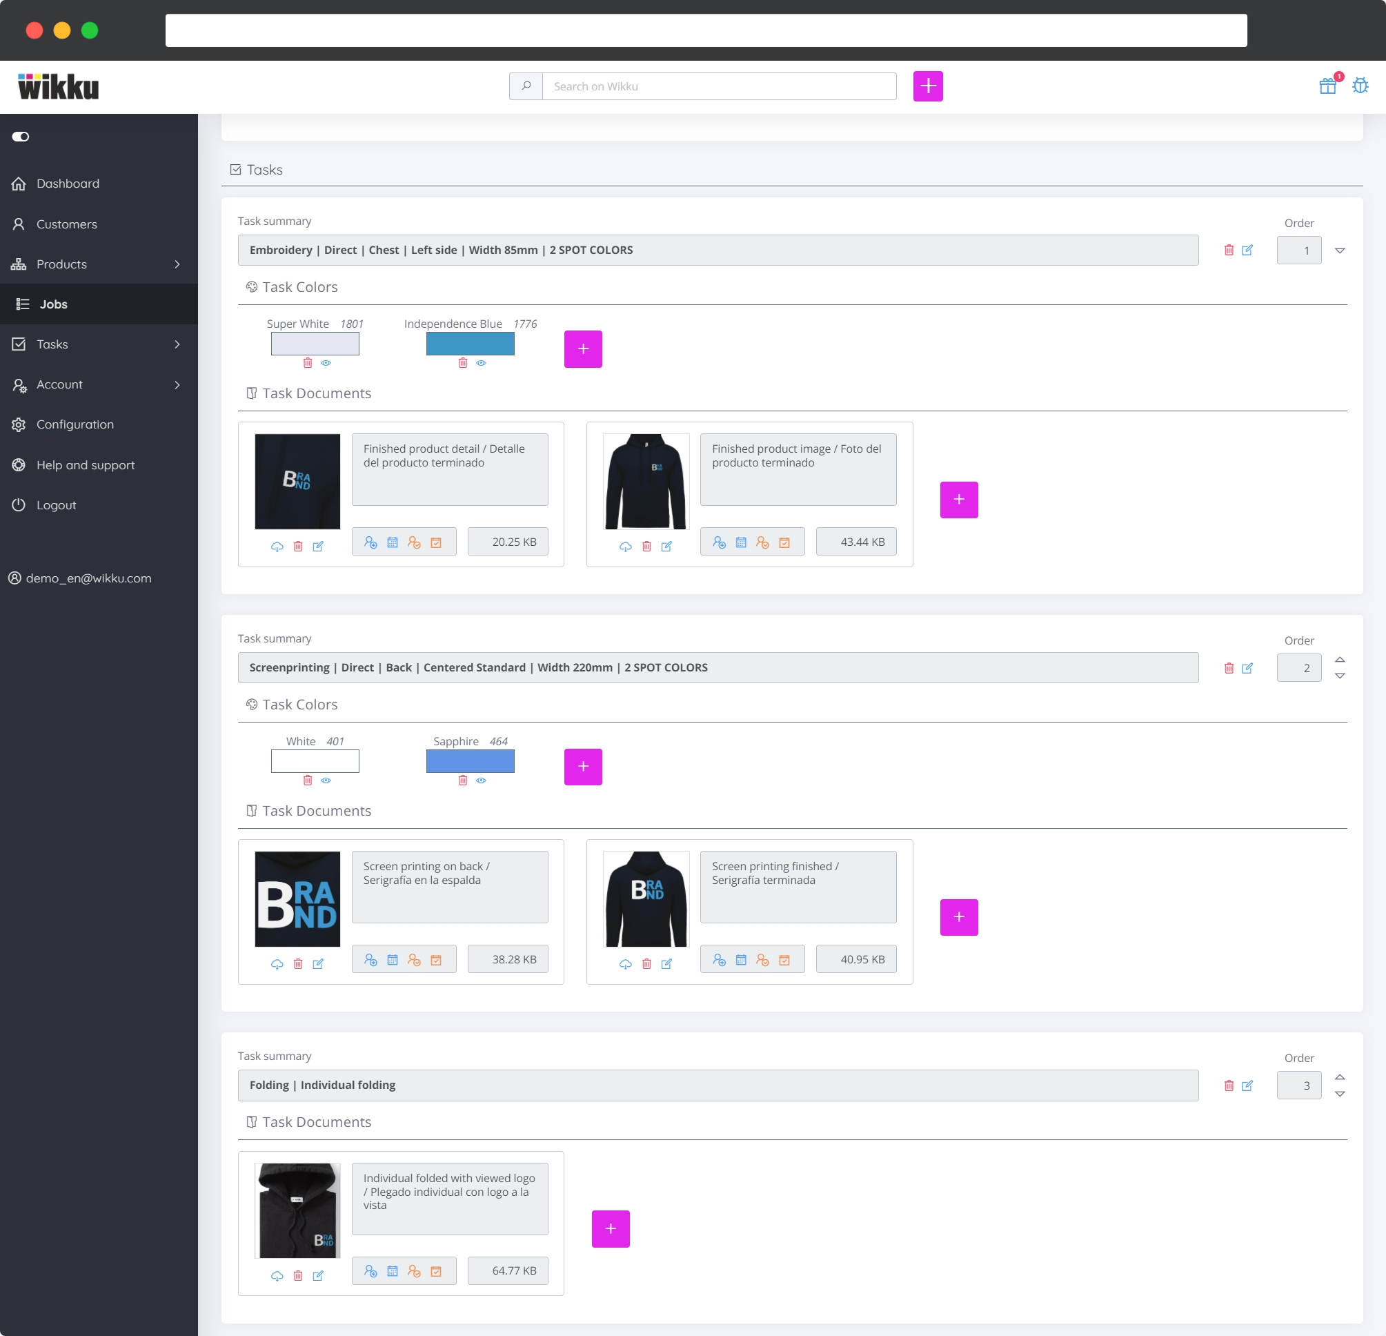Open the blue calendar icon on the folding document
This screenshot has width=1386, height=1336.
coord(393,1270)
